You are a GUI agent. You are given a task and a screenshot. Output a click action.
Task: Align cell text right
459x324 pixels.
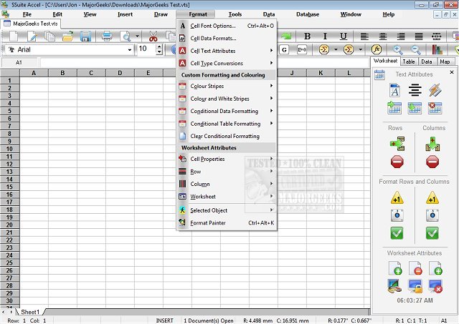coord(401,36)
